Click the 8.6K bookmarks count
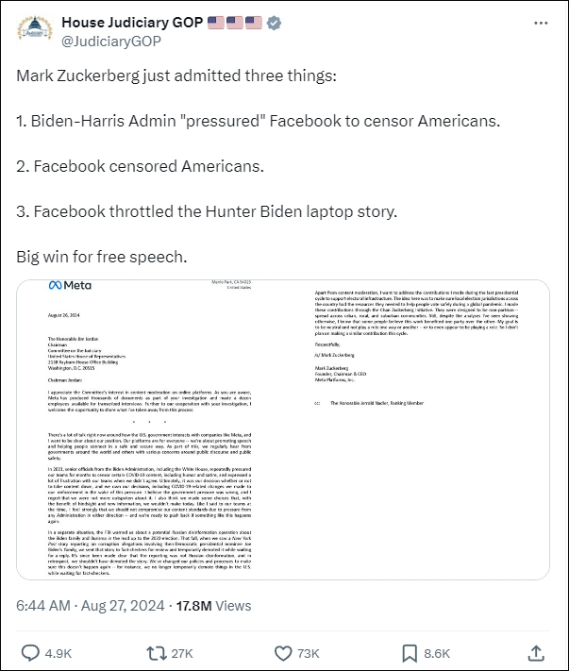This screenshot has width=569, height=671. (438, 652)
